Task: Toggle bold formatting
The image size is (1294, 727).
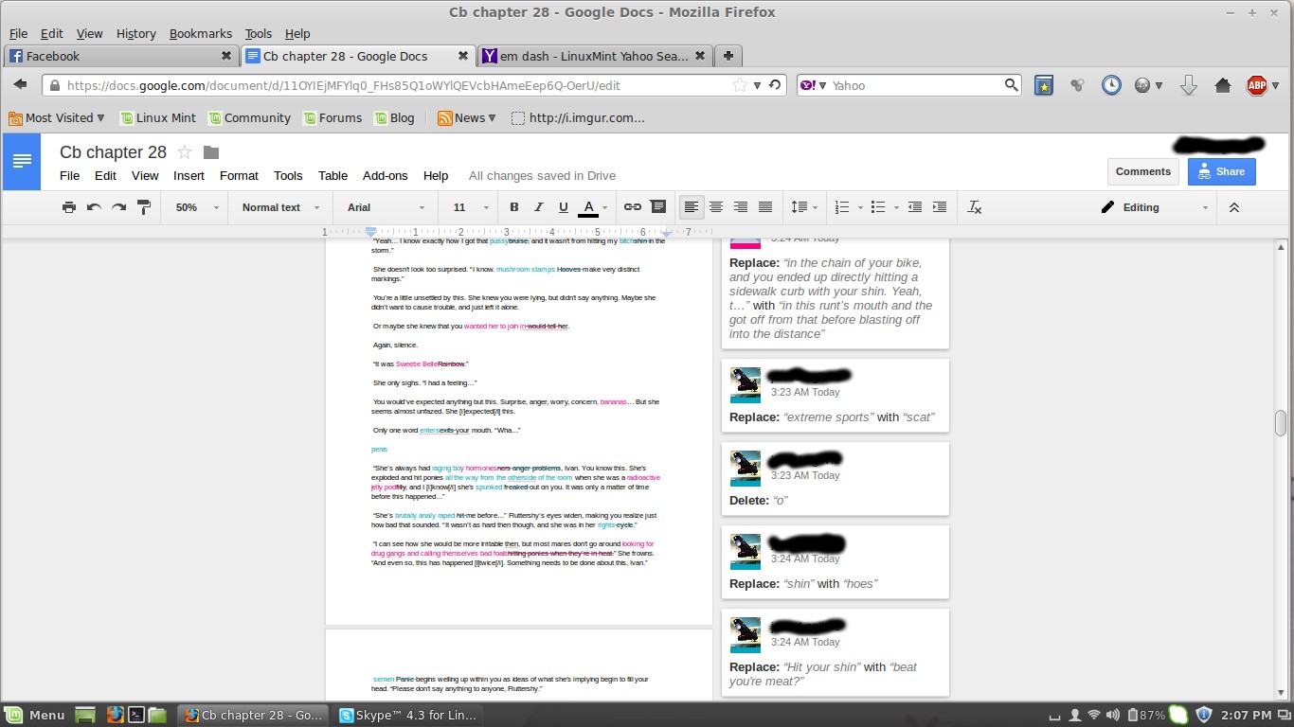Action: click(x=514, y=207)
